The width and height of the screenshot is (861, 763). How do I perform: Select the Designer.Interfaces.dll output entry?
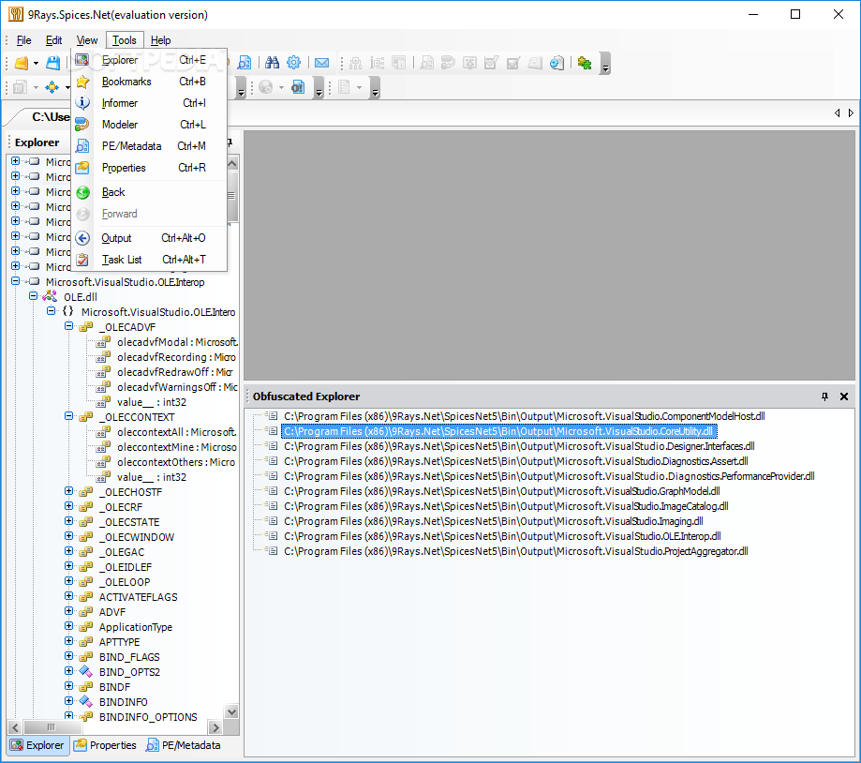519,446
